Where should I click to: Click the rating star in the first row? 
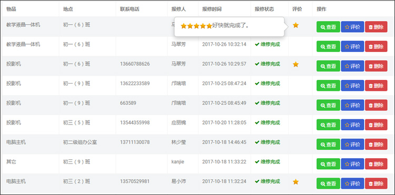pos(296,25)
